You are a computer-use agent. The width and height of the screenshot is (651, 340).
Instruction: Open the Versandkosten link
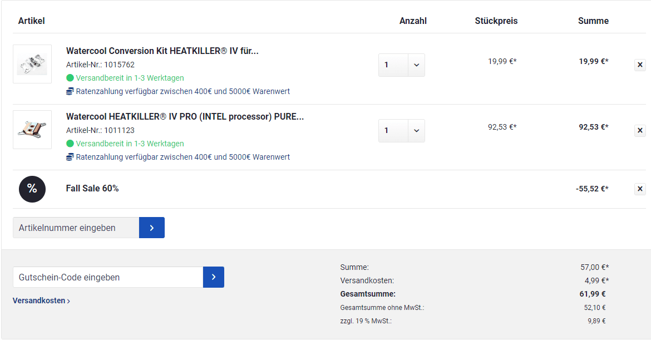coord(41,300)
